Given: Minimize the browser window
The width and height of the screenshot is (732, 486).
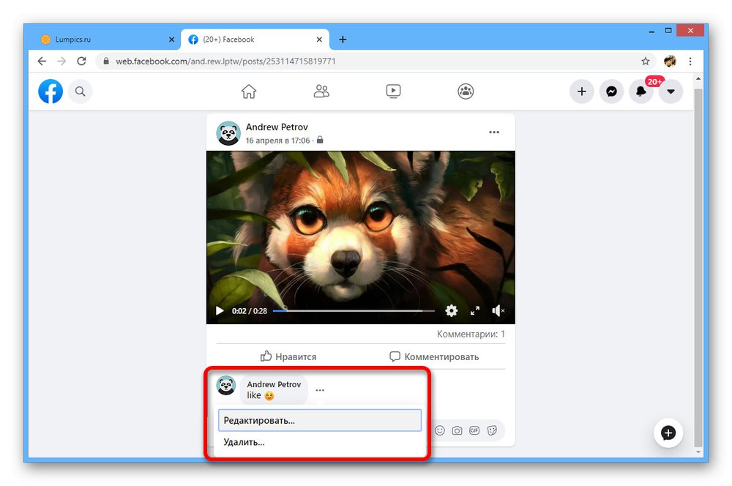Looking at the screenshot, I should [651, 31].
